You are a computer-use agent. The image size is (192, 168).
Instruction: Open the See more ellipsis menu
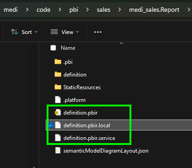click(98, 32)
